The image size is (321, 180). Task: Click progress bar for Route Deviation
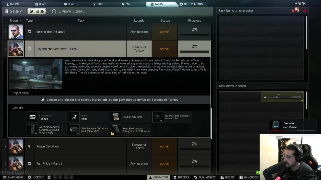[194, 149]
